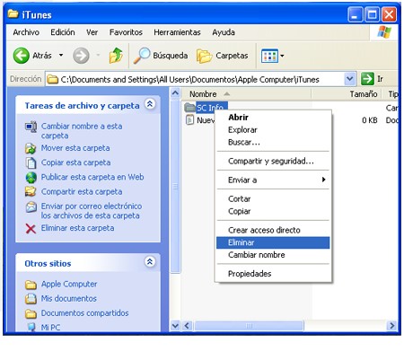
Task: Expand the Enviar a submenu arrow
Action: [323, 180]
